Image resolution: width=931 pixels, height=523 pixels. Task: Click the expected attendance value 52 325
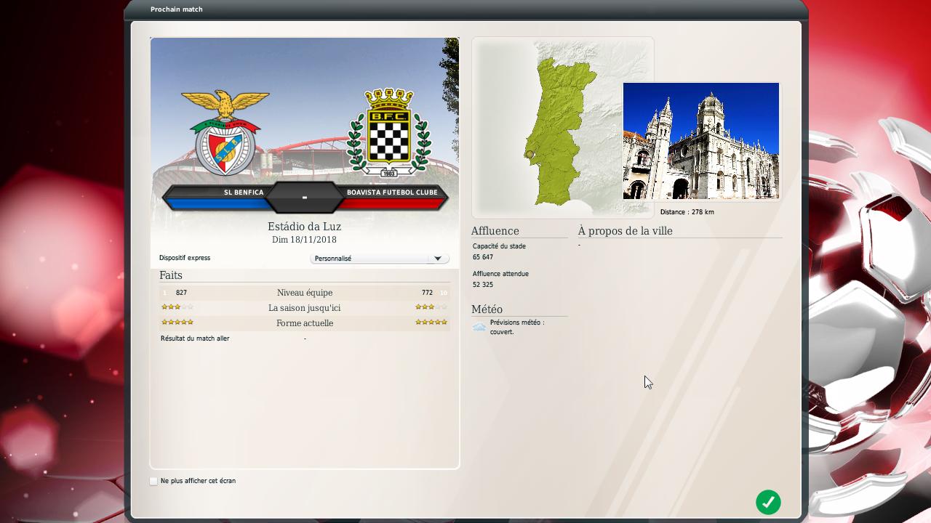[483, 285]
